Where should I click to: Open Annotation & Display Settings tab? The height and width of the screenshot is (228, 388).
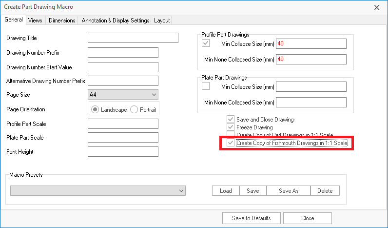click(x=115, y=21)
